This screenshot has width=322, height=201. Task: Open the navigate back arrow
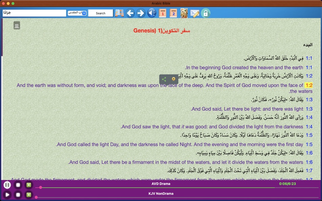pyautogui.click(x=130, y=13)
